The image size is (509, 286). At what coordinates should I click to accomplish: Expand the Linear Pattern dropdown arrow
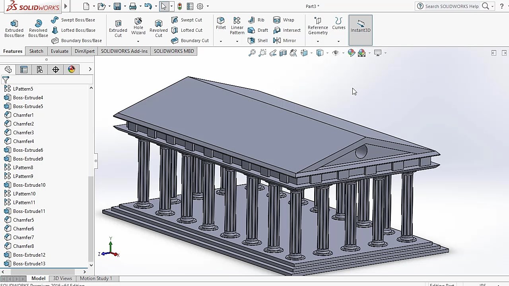click(x=237, y=41)
